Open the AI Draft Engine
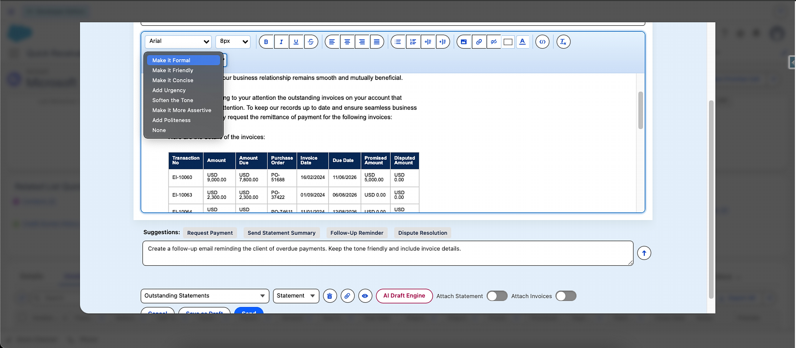796x348 pixels. [404, 296]
